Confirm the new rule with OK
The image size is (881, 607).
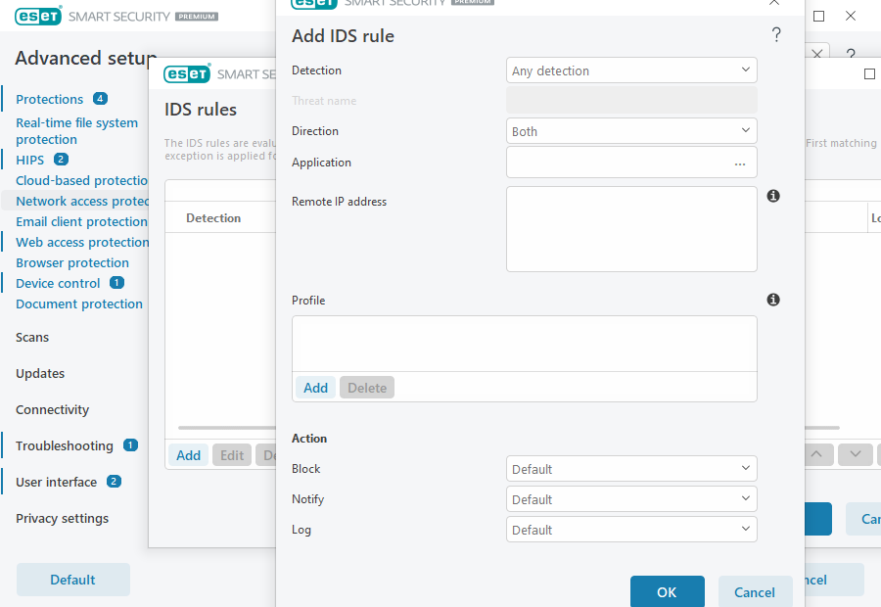(667, 591)
